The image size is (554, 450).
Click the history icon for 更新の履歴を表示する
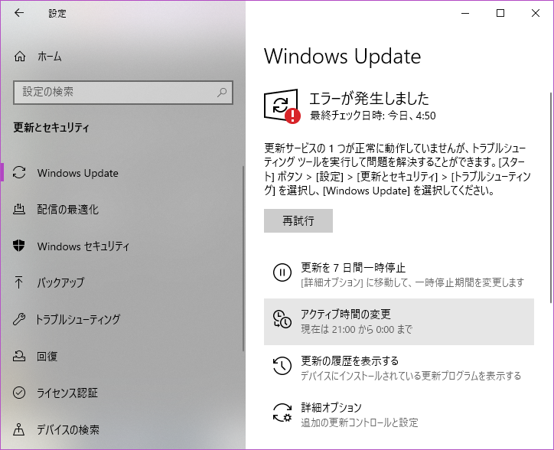282,366
